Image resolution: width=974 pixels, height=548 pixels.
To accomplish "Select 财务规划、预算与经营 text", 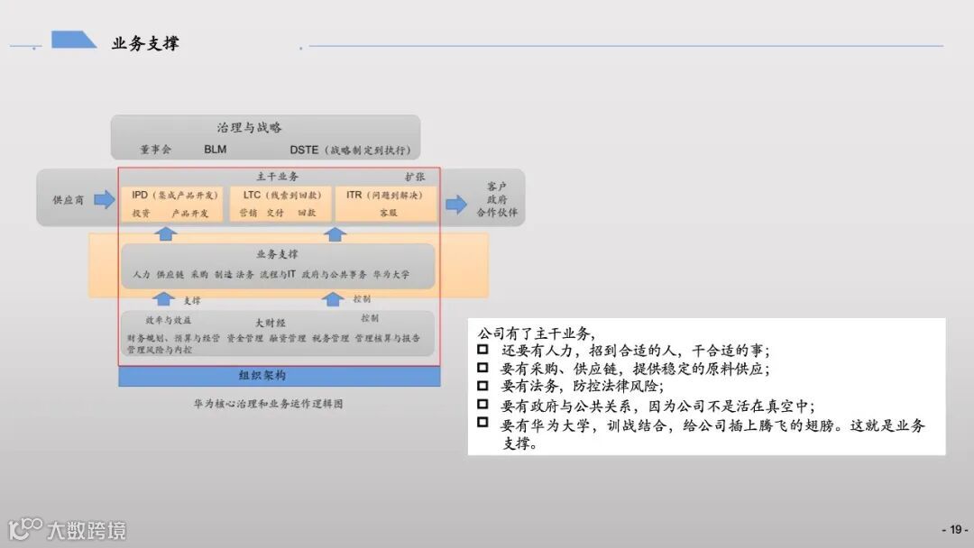I will [173, 338].
